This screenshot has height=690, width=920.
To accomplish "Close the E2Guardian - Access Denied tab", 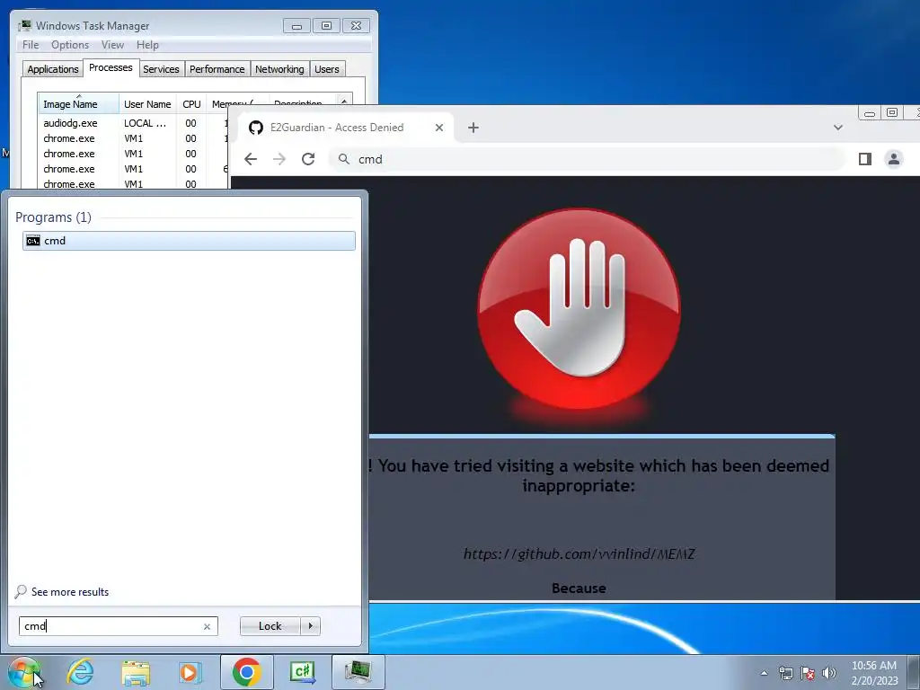I will [x=438, y=128].
